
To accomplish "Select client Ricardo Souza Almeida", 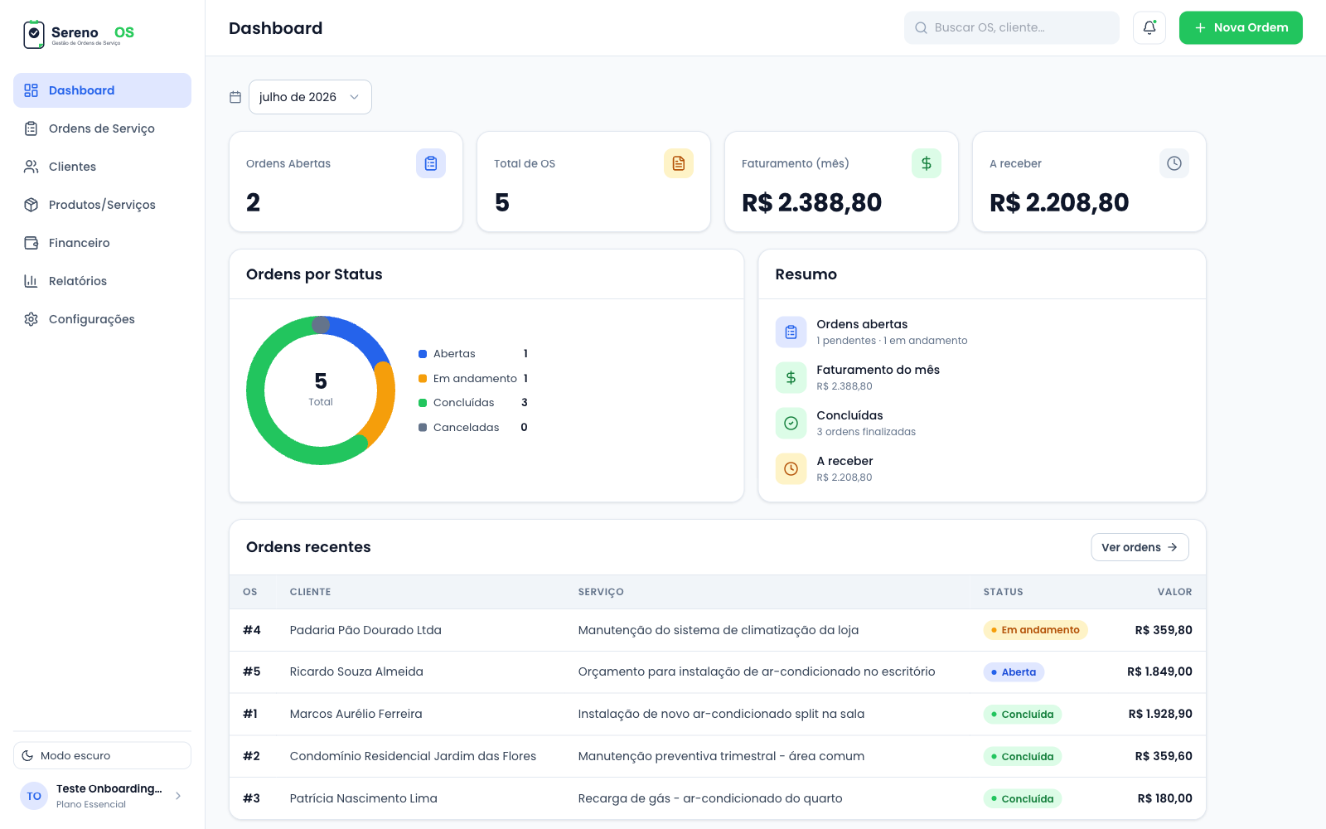I will tap(356, 671).
